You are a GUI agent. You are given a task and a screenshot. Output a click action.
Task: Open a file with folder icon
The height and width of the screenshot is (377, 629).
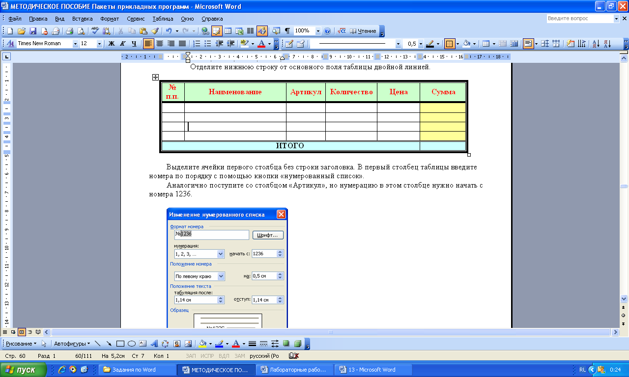click(x=22, y=31)
